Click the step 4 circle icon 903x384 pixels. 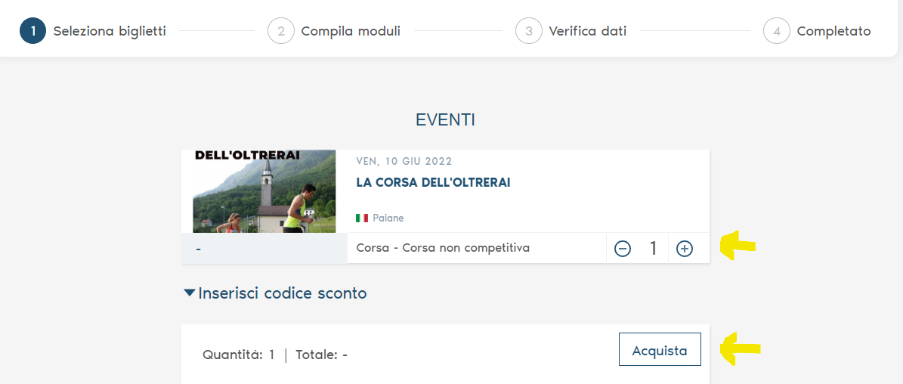pyautogui.click(x=776, y=31)
